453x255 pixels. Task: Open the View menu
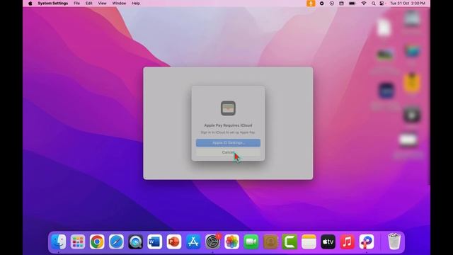[x=102, y=4]
